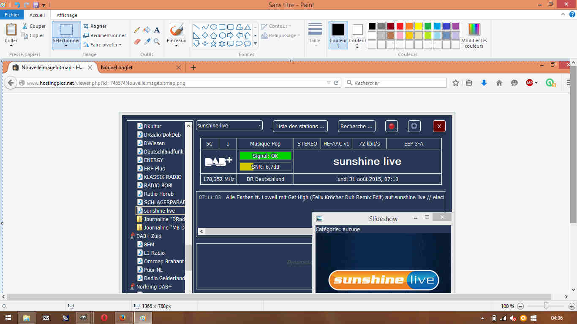Activate the Magnifier tool in Outils
The image size is (577, 324).
click(157, 41)
